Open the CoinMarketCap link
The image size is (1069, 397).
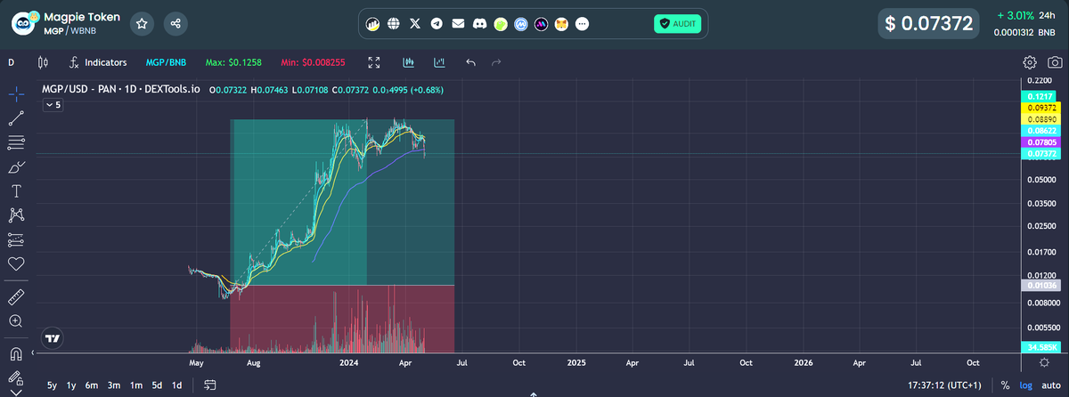(520, 24)
